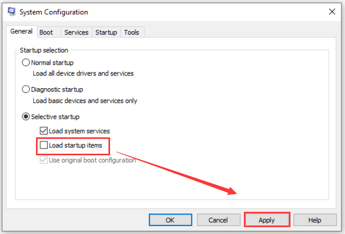Click the System Configuration title bar icon
The height and width of the screenshot is (234, 345).
pos(12,12)
